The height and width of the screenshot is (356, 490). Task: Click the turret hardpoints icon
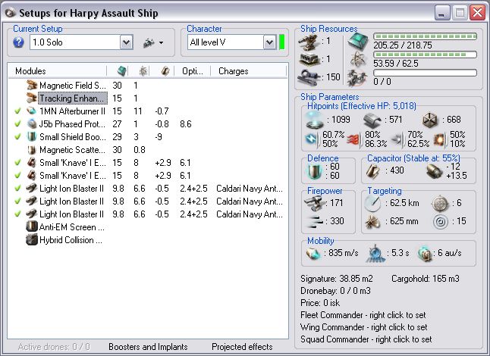click(309, 42)
